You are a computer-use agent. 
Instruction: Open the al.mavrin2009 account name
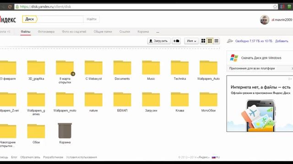click(282, 20)
